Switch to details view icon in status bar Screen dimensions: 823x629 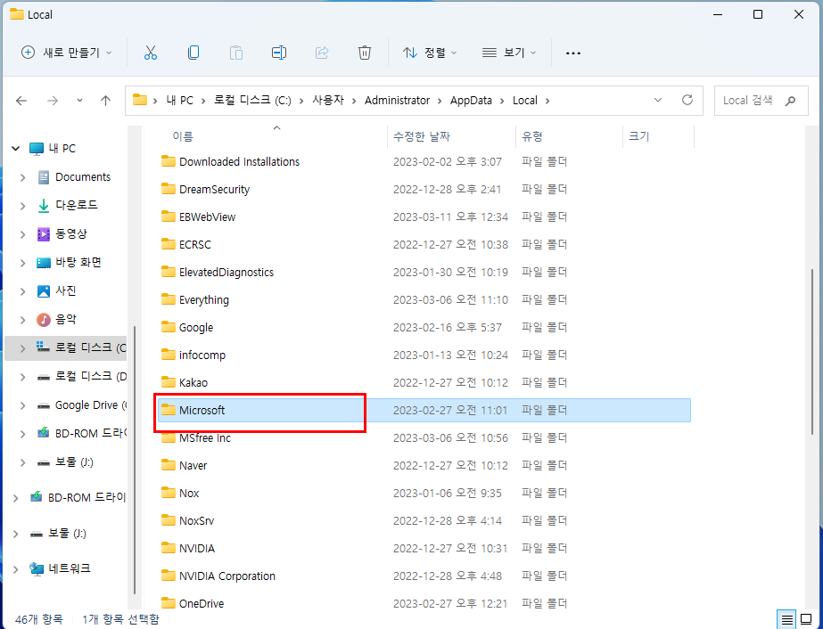[786, 619]
